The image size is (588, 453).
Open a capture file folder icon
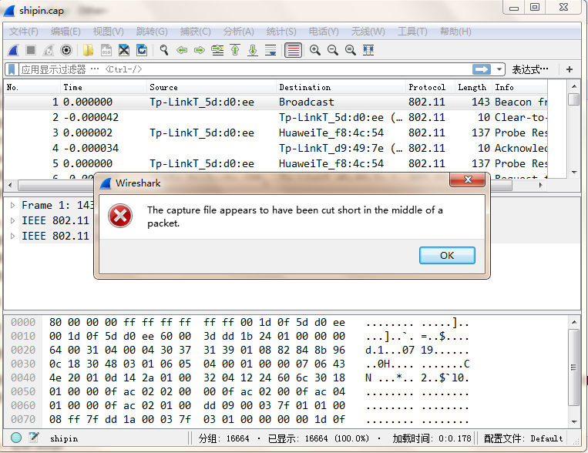click(x=88, y=50)
